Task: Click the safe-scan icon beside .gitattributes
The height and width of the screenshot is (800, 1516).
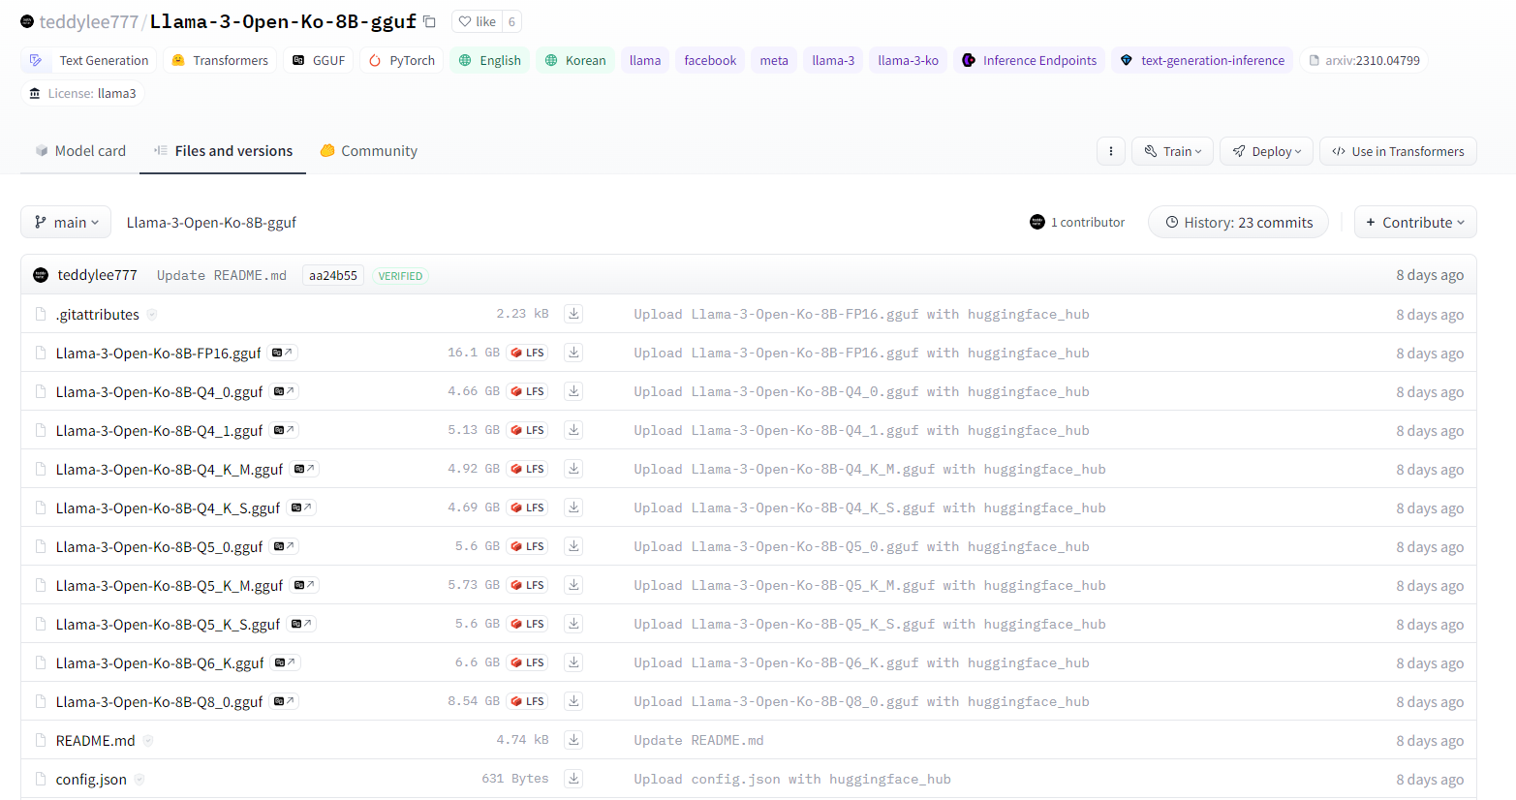Action: tap(152, 315)
